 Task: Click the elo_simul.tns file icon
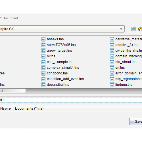click(x=112, y=62)
